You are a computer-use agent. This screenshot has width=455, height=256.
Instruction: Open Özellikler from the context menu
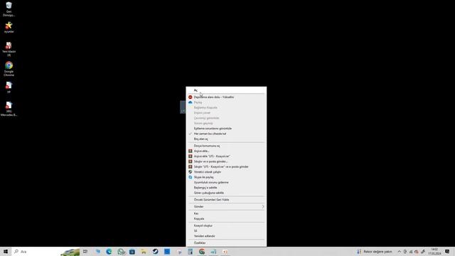226,242
